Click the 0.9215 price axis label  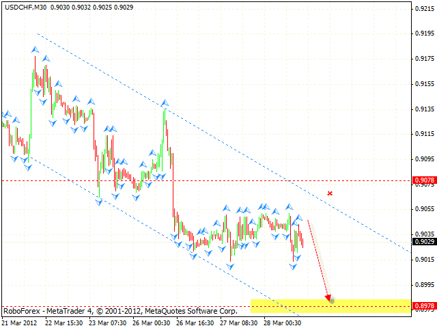click(423, 8)
